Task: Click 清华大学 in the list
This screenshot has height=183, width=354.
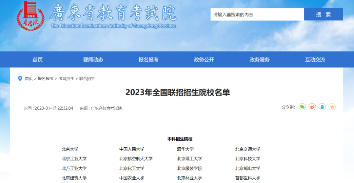Action: point(185,149)
